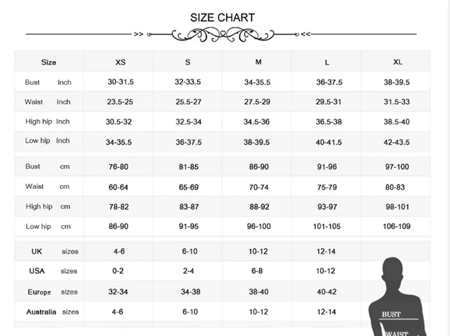Click the Waist cm row label
This screenshot has height=336, width=450.
[x=47, y=186]
